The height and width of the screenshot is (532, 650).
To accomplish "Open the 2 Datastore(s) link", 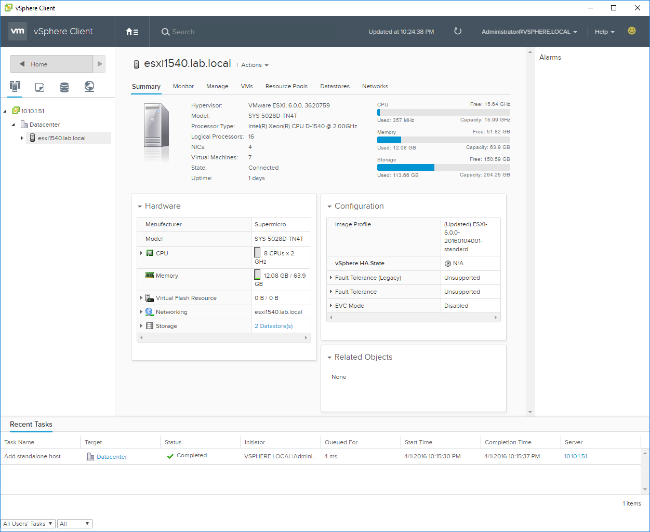I will click(x=273, y=326).
